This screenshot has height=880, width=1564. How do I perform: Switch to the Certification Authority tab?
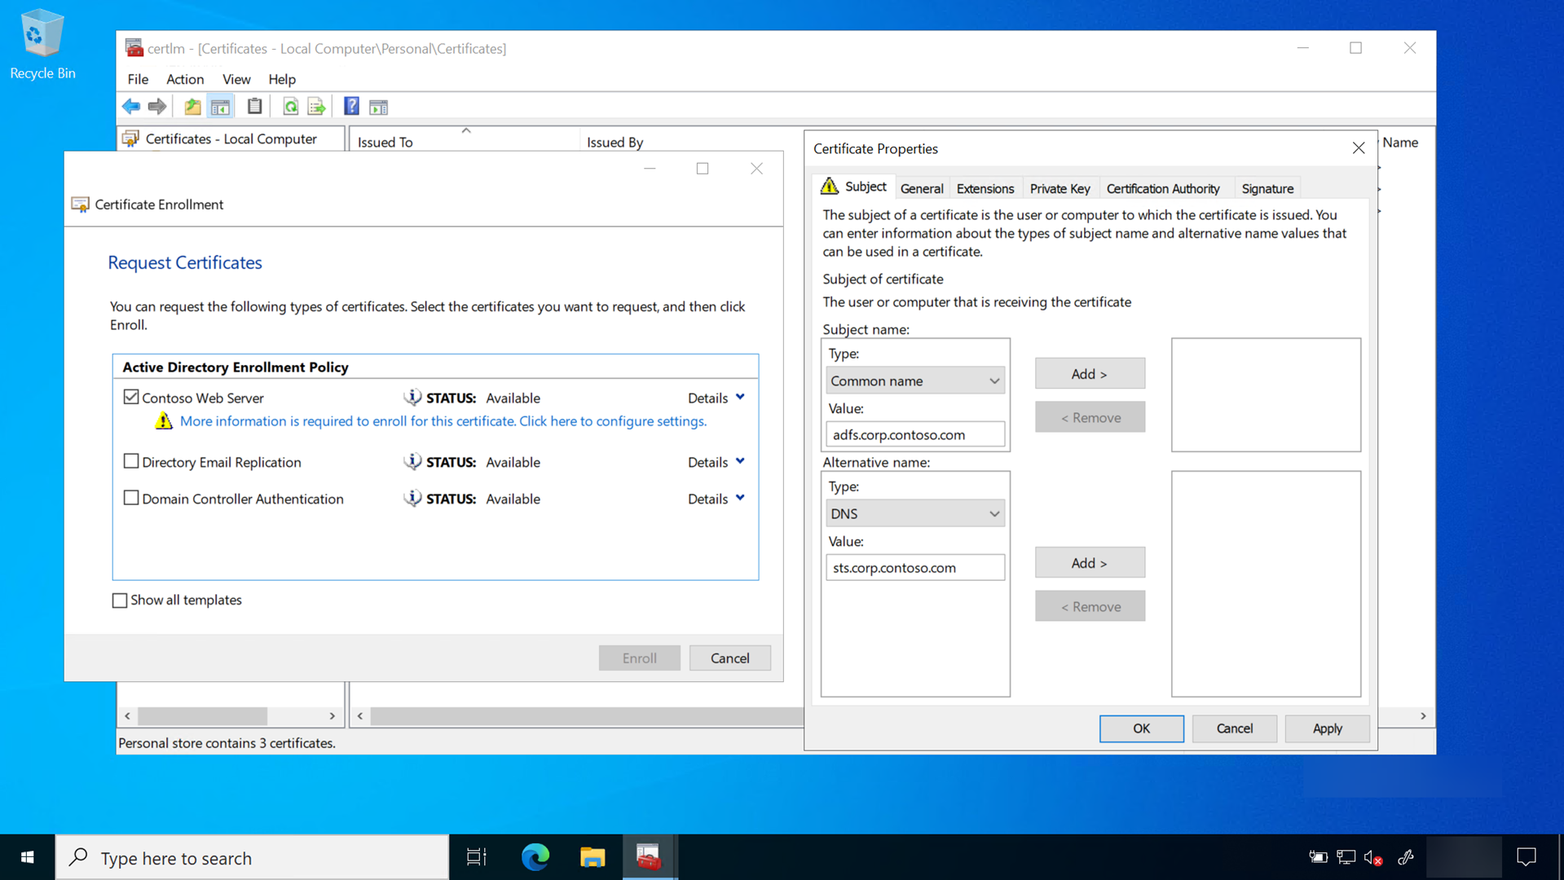click(x=1163, y=188)
